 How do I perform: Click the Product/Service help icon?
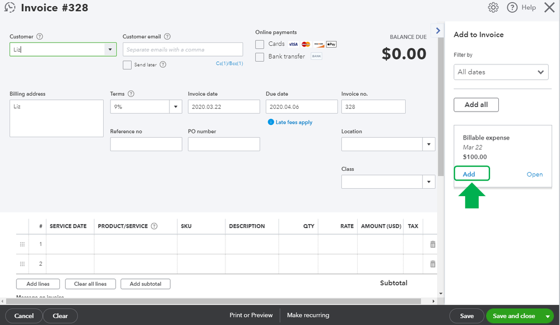(x=154, y=226)
